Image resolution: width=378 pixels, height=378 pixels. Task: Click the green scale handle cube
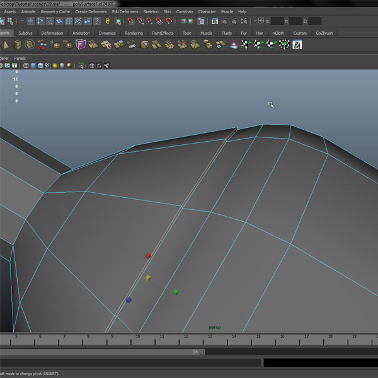click(x=176, y=292)
